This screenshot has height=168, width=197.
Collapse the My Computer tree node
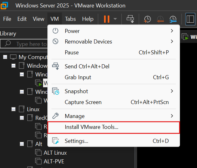(5, 57)
